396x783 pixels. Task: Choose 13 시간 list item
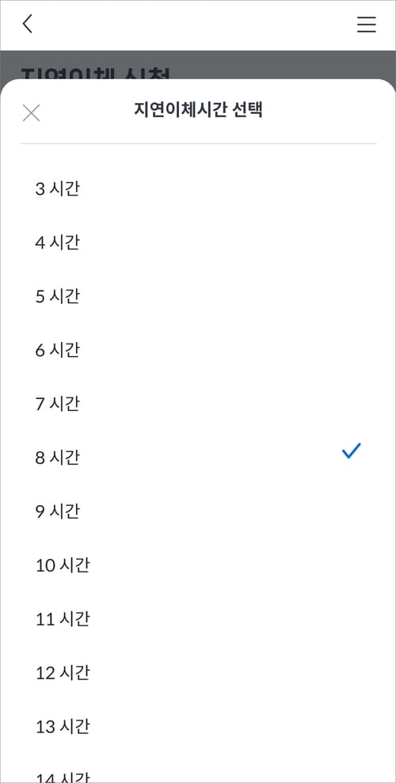198,728
